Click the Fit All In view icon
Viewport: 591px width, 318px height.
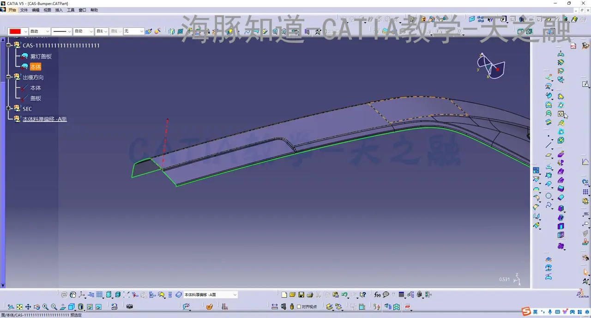point(19,307)
